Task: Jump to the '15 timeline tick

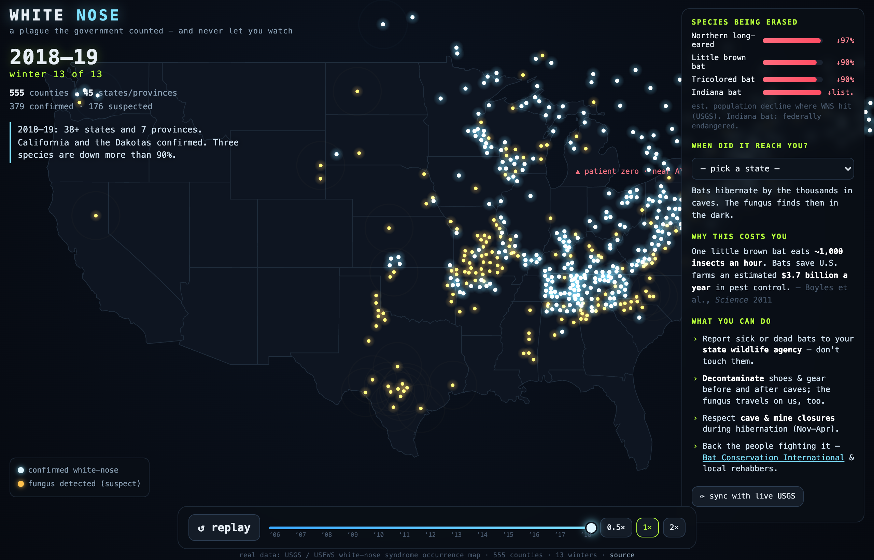Action: pos(508,534)
